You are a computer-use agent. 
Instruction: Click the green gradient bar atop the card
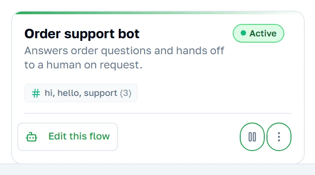pyautogui.click(x=157, y=12)
